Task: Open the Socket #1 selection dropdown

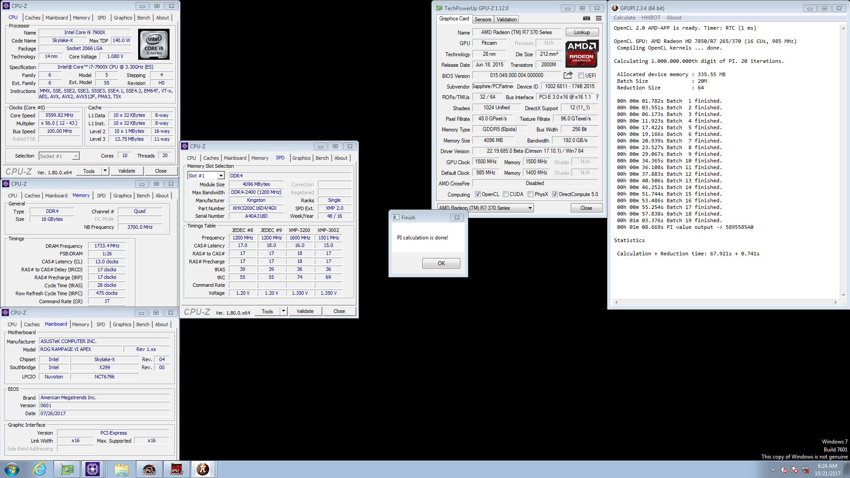Action: pos(59,156)
